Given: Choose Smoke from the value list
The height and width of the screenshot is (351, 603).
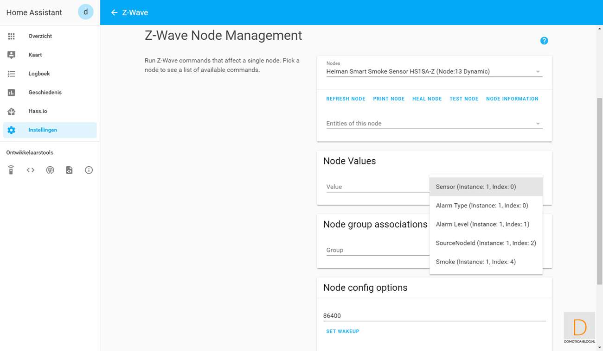Looking at the screenshot, I should pos(475,262).
